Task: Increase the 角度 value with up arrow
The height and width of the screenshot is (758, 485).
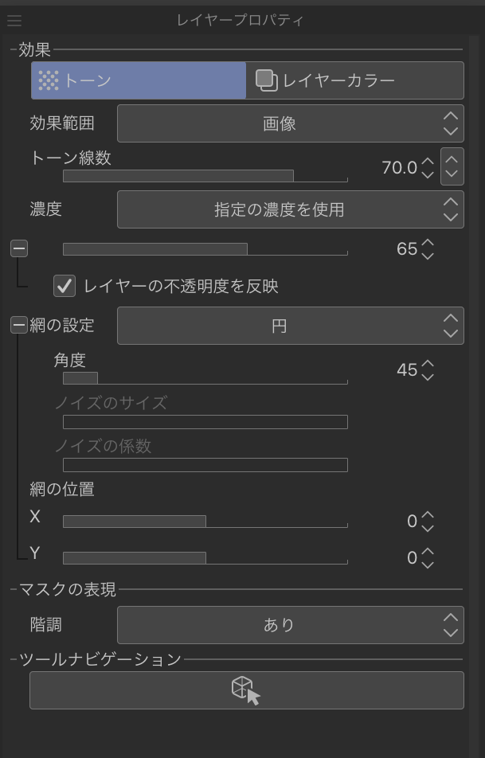Action: click(428, 364)
